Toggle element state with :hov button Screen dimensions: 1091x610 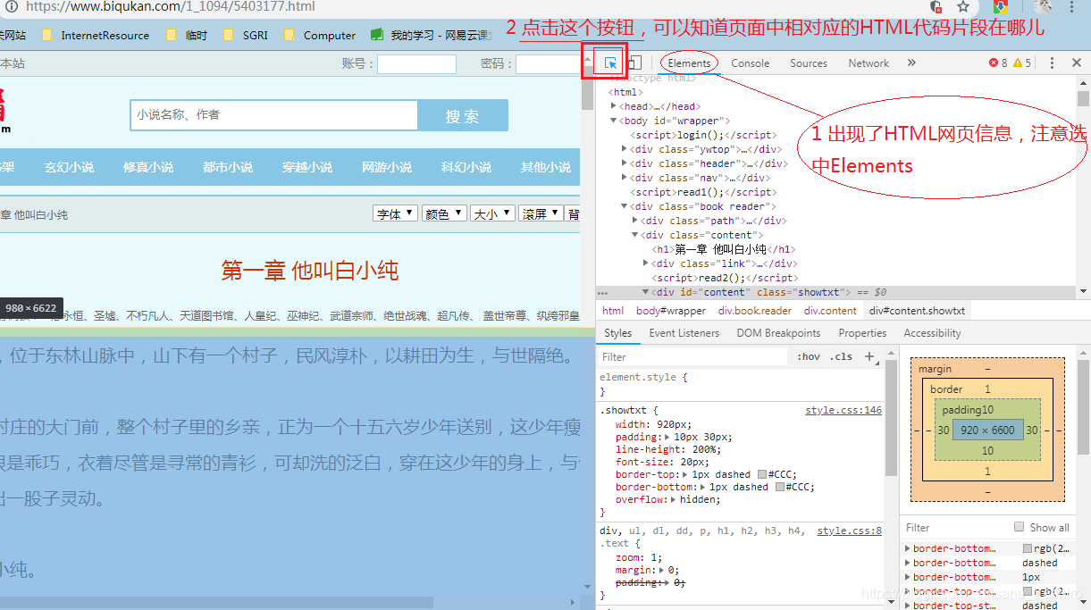807,356
